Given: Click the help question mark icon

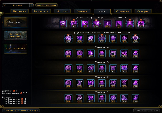Looking at the screenshot, I should [1, 14].
